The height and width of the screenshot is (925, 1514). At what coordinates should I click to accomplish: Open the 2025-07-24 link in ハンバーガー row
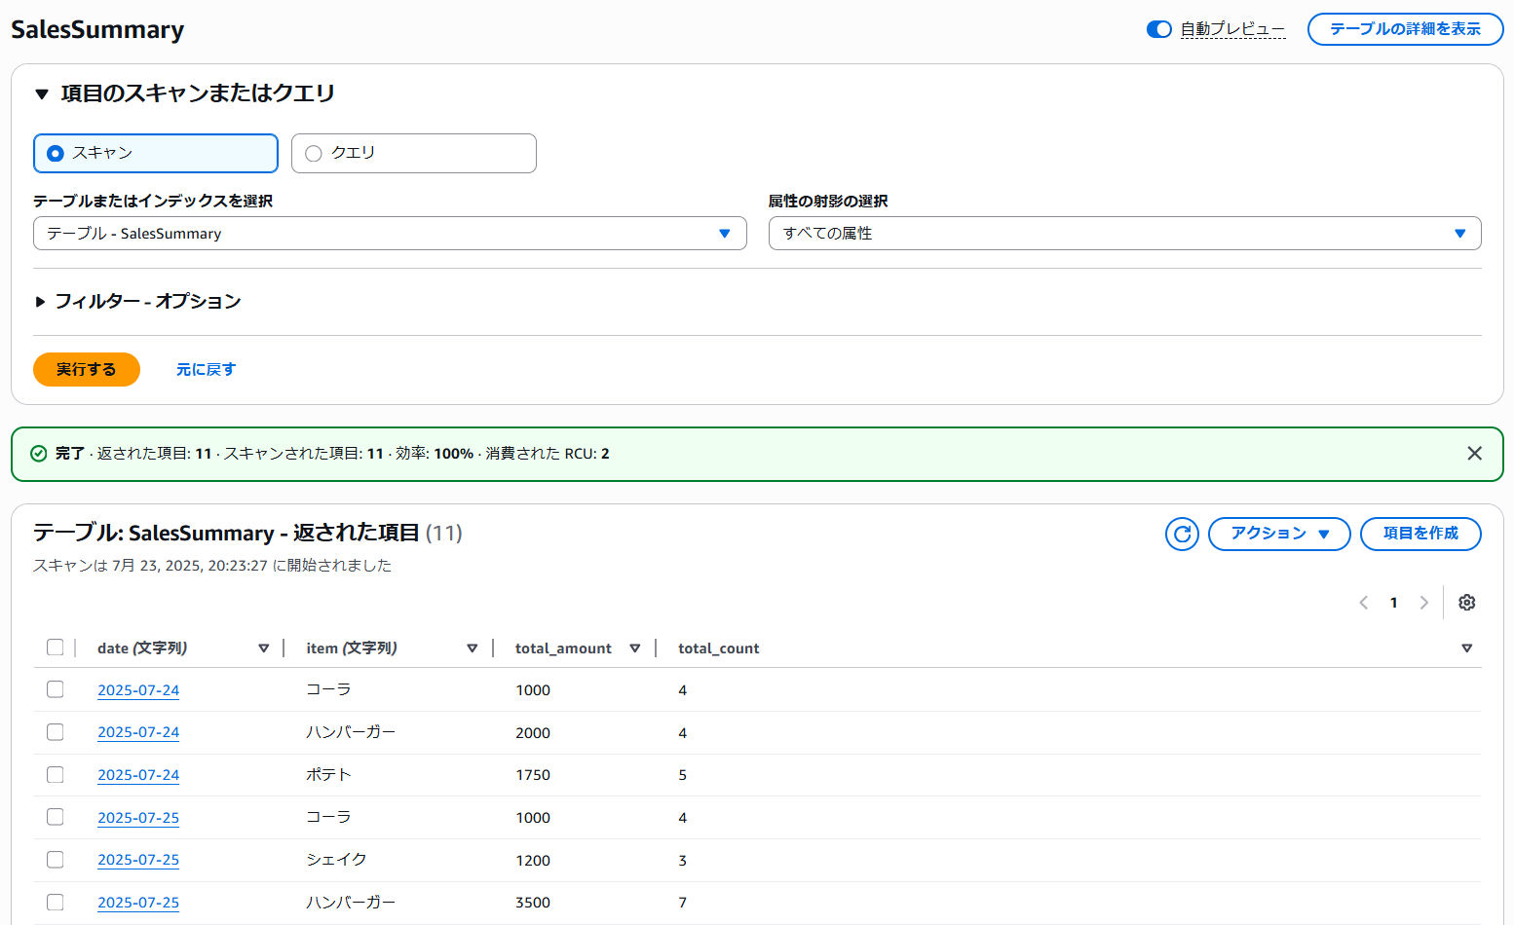point(138,732)
